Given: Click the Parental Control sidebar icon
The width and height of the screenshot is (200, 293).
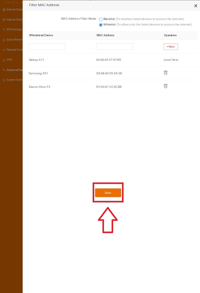Looking at the screenshot, I should point(4,50).
